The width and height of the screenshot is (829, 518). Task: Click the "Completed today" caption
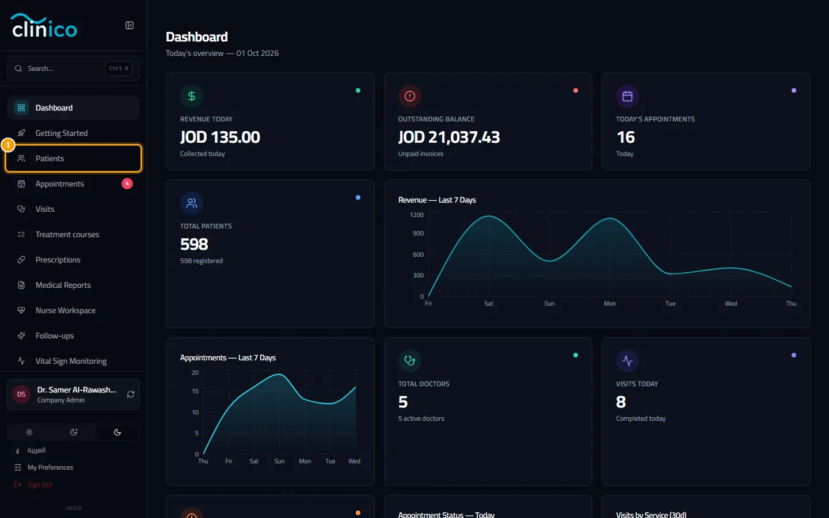(x=641, y=418)
